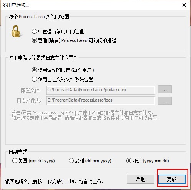Screen dimensions: 191x190
Task: Open browse button beside 配置文件 path
Action: [x=165, y=90]
